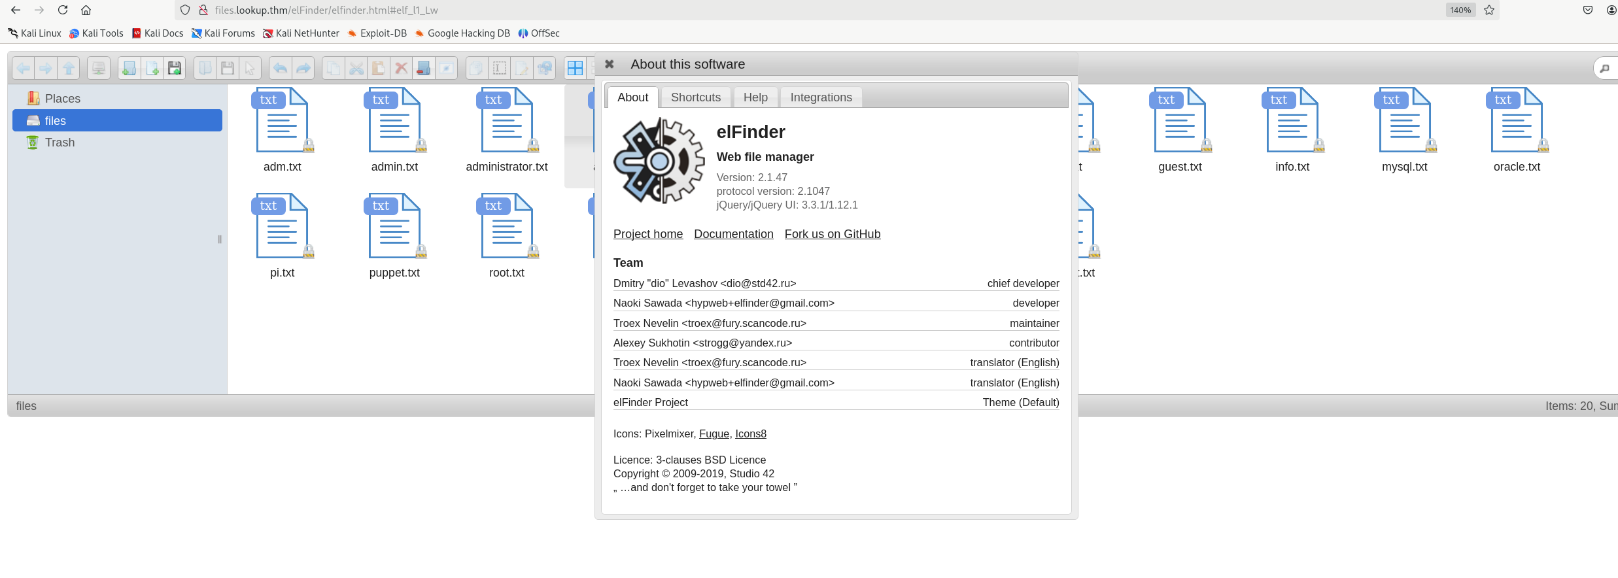Open the Icons8 link
Screen dimensions: 1618x578
pos(751,433)
